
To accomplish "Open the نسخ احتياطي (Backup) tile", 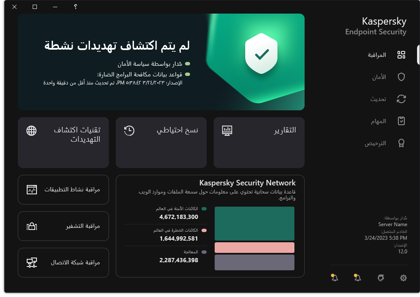I will coord(161,143).
